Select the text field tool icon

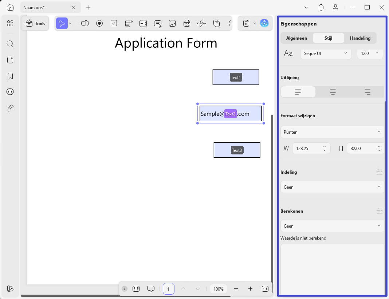pos(85,24)
